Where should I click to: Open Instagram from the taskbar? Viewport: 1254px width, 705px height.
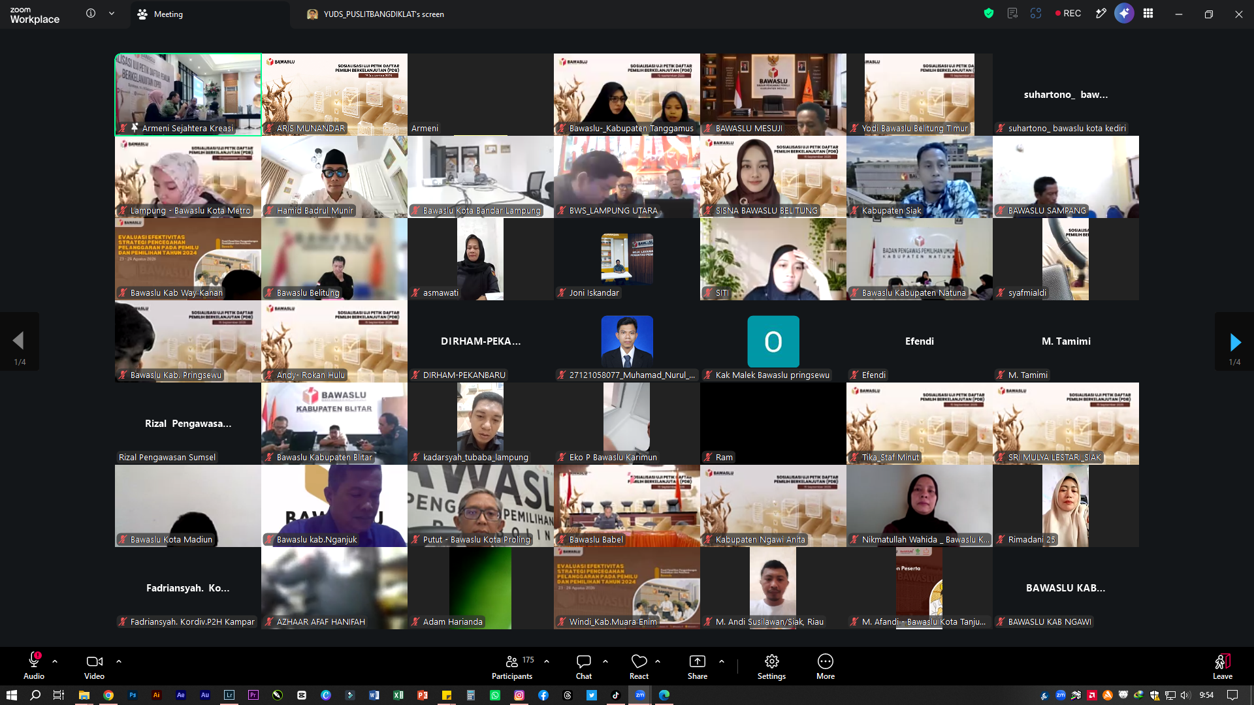click(x=519, y=695)
